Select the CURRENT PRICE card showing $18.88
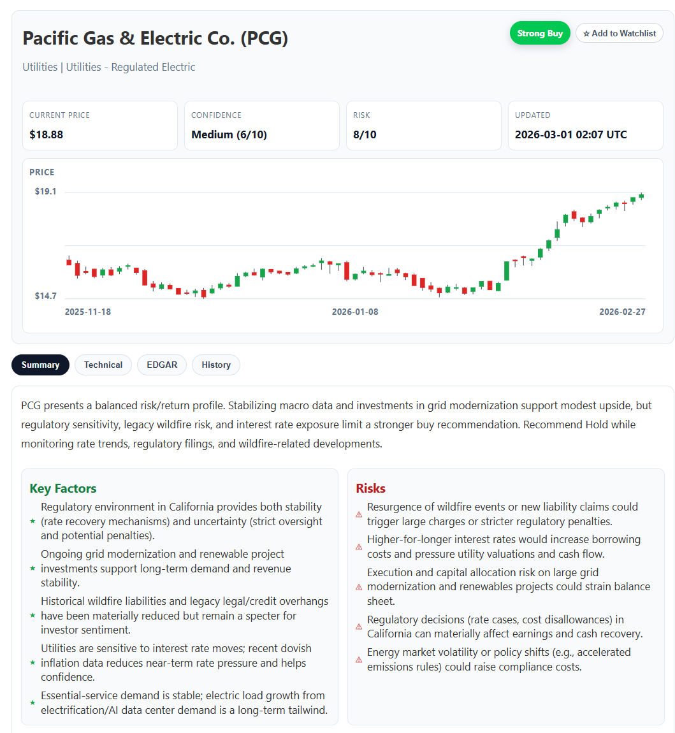This screenshot has height=733, width=675. (100, 126)
